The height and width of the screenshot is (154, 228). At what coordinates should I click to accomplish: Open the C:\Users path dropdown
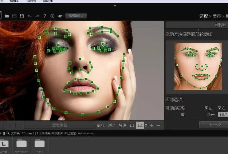coord(28,133)
